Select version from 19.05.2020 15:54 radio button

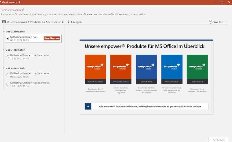pos(8,84)
